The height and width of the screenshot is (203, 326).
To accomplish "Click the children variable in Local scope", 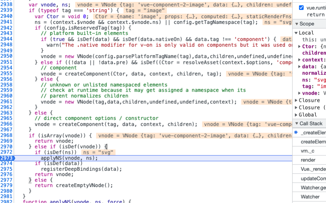I will pyautogui.click(x=314, y=53).
